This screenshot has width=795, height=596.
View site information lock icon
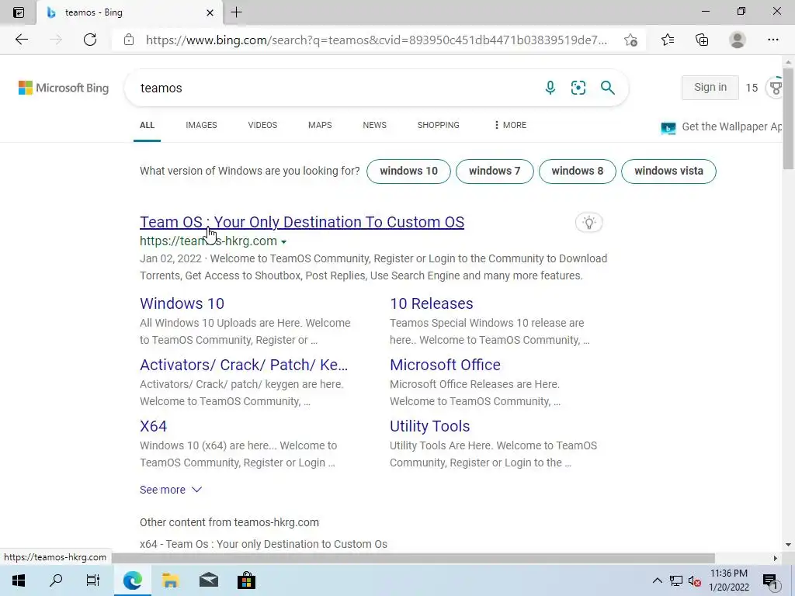point(129,40)
